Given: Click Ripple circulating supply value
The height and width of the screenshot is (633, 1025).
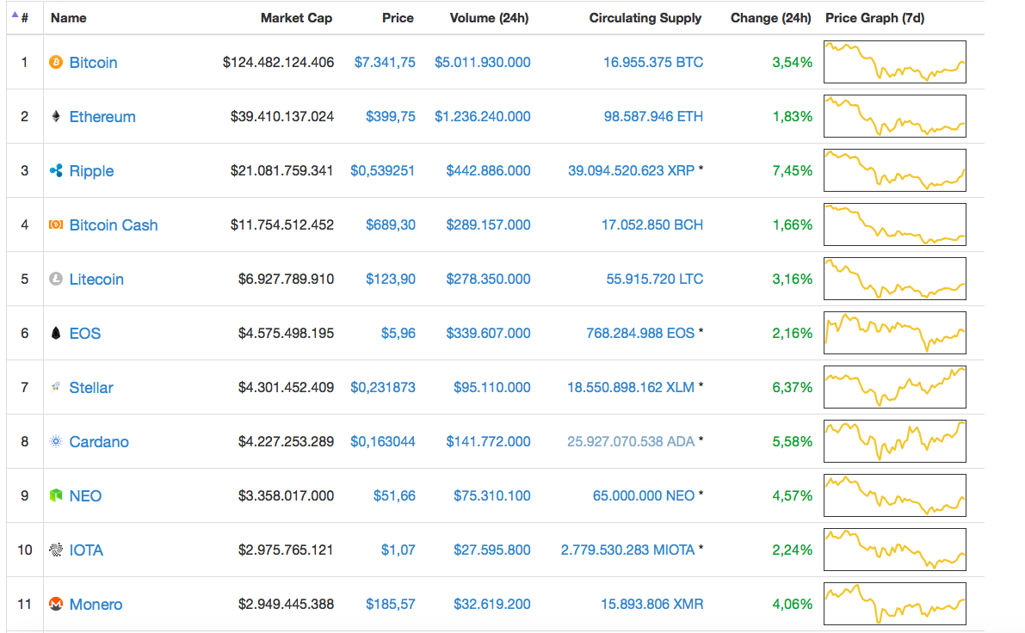Looking at the screenshot, I should click(630, 171).
